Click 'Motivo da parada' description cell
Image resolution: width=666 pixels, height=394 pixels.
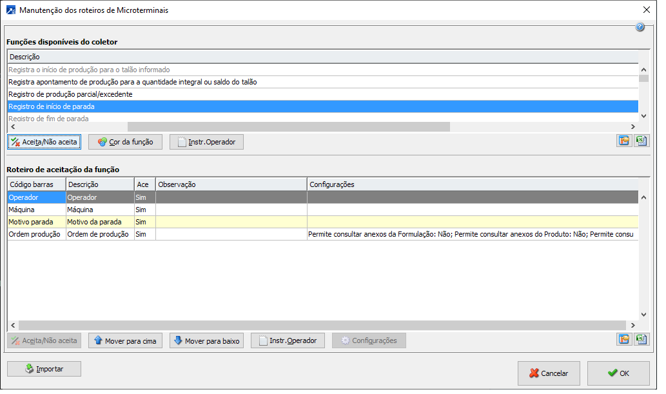(x=100, y=222)
